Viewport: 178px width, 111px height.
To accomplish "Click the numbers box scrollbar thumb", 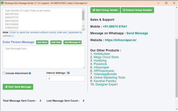I will [83, 16].
